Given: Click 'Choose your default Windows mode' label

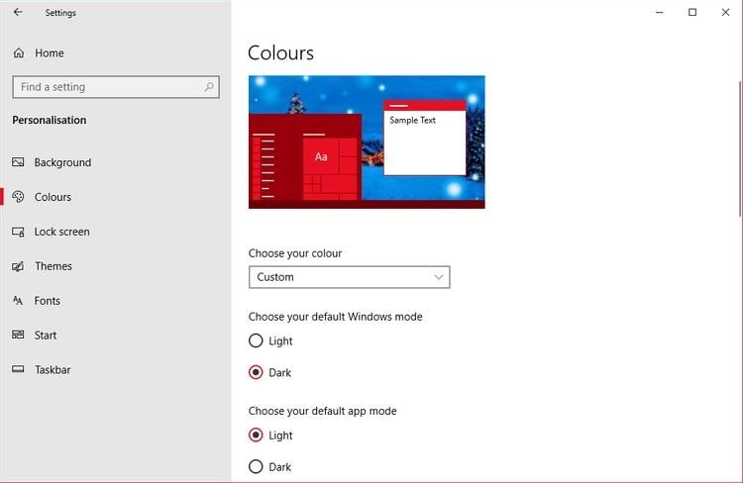Looking at the screenshot, I should click(x=336, y=317).
